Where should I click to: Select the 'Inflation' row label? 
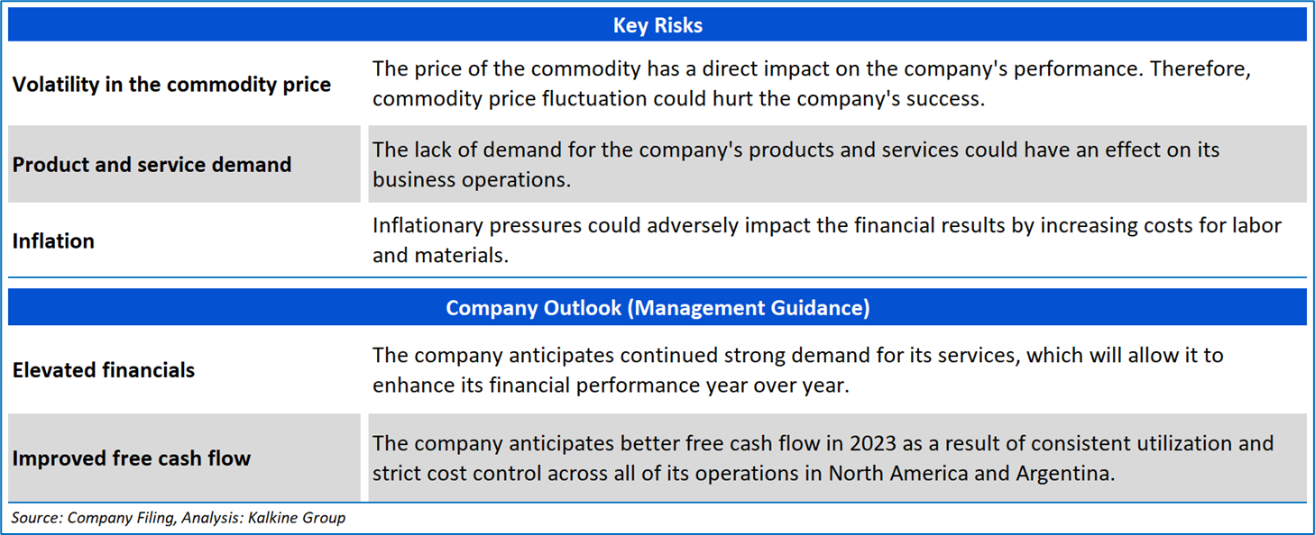[53, 241]
